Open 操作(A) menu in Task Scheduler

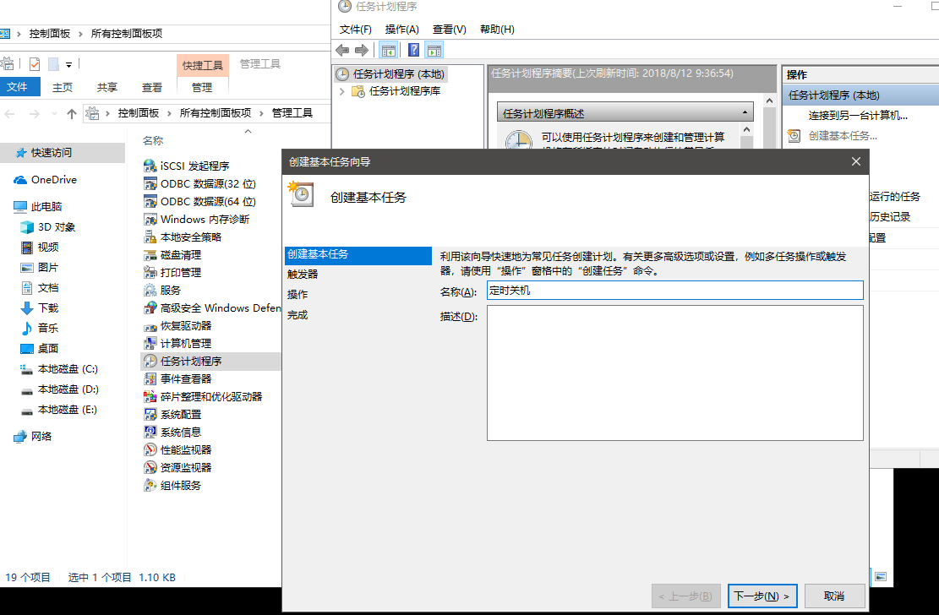pos(401,30)
